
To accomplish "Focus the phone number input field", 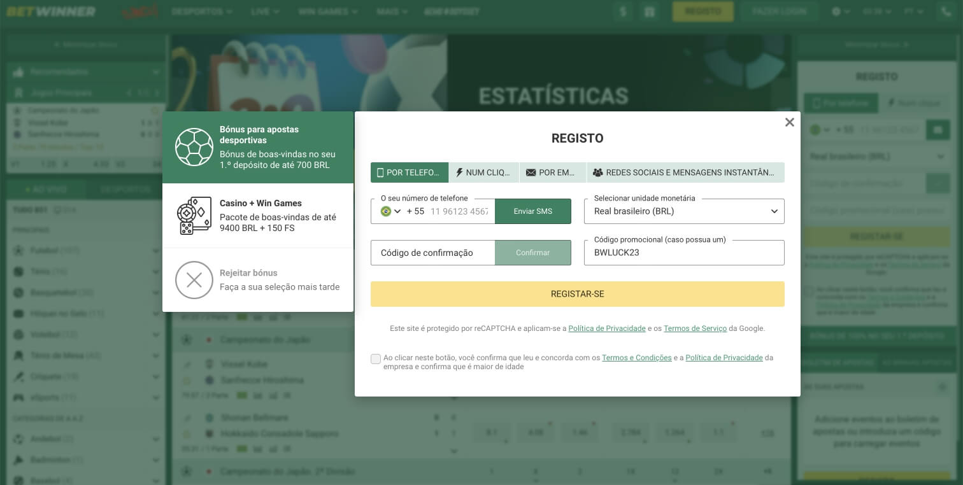I will (x=459, y=211).
